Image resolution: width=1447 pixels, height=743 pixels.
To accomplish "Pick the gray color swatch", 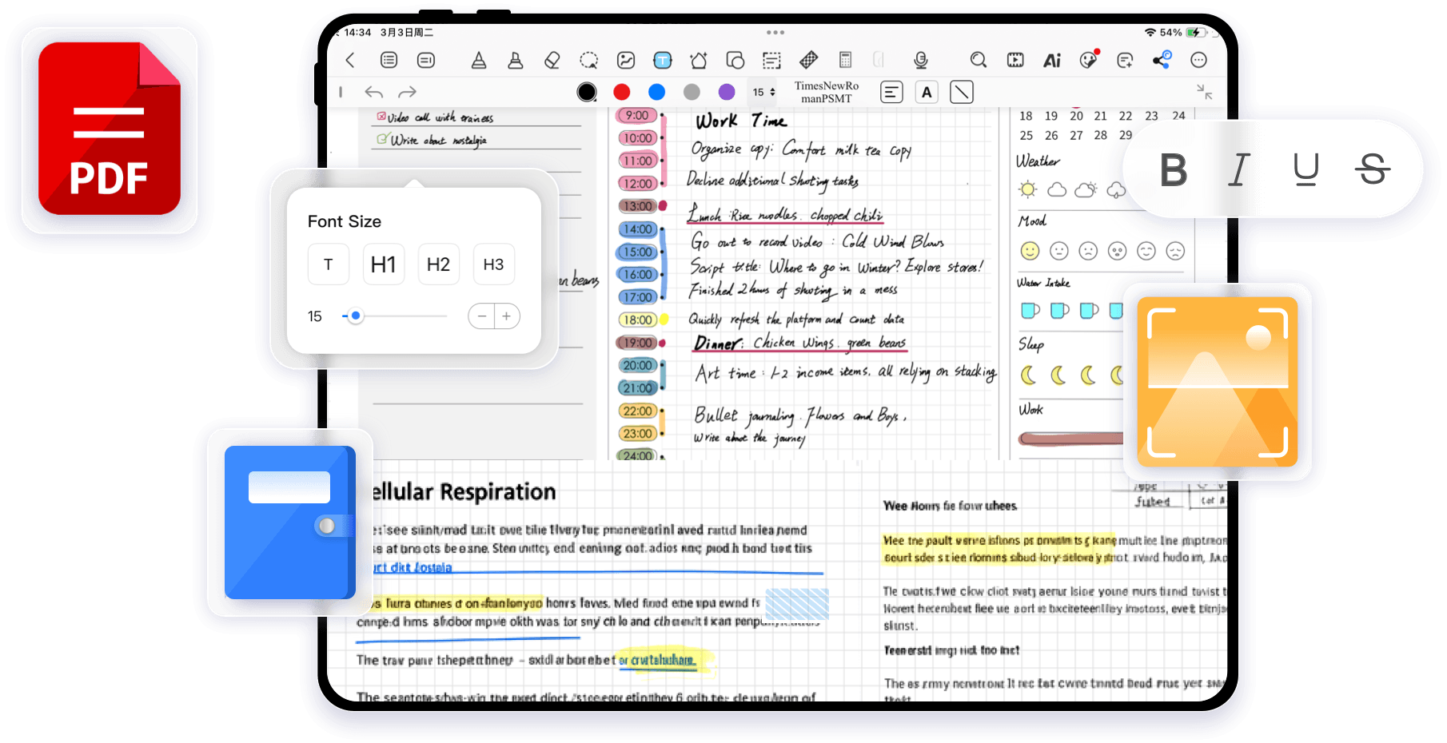I will (x=692, y=92).
